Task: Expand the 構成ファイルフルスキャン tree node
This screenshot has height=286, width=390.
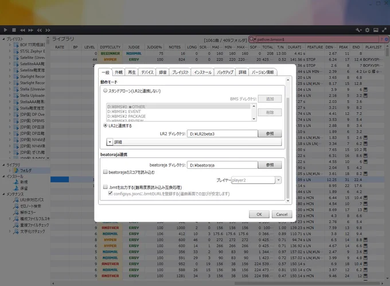Action: pos(10,218)
